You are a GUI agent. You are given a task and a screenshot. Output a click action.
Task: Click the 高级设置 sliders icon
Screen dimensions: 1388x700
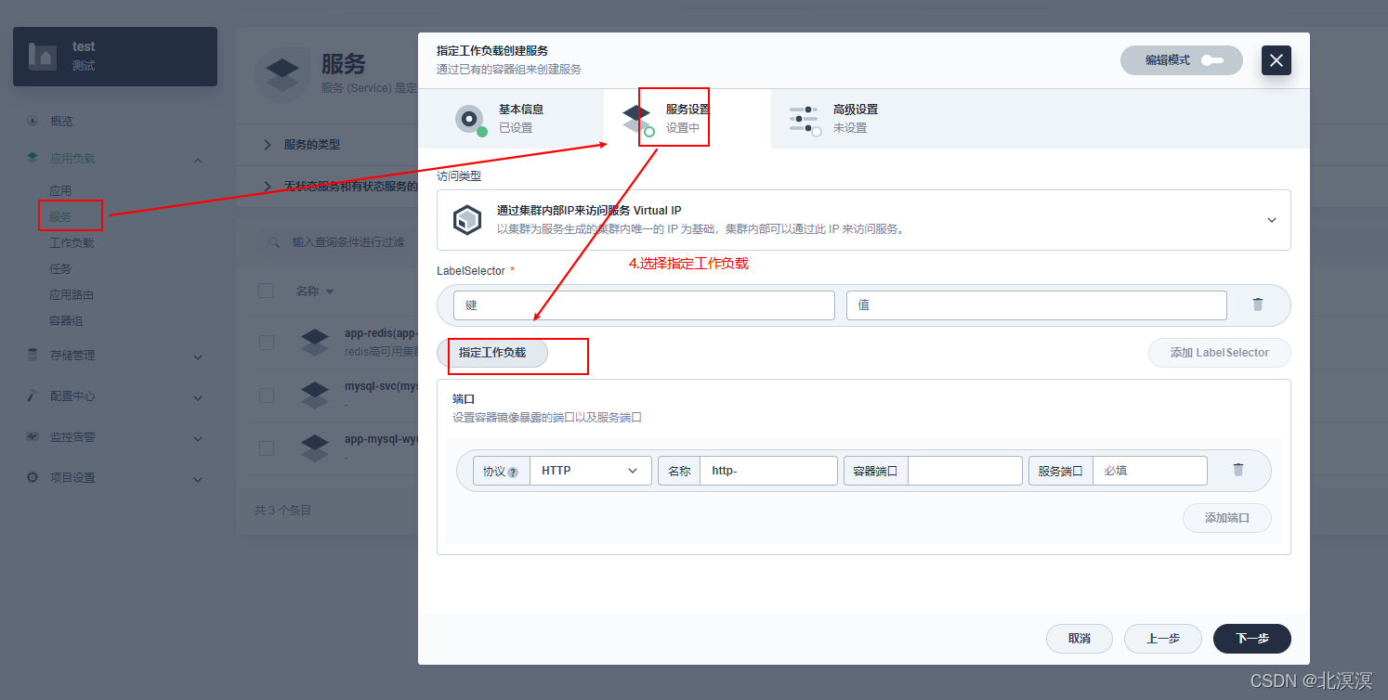(x=804, y=119)
